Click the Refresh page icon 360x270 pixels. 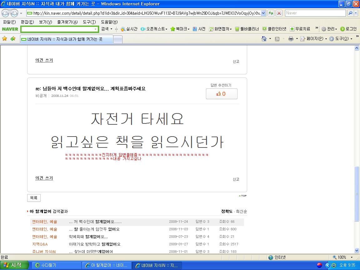pos(271,13)
